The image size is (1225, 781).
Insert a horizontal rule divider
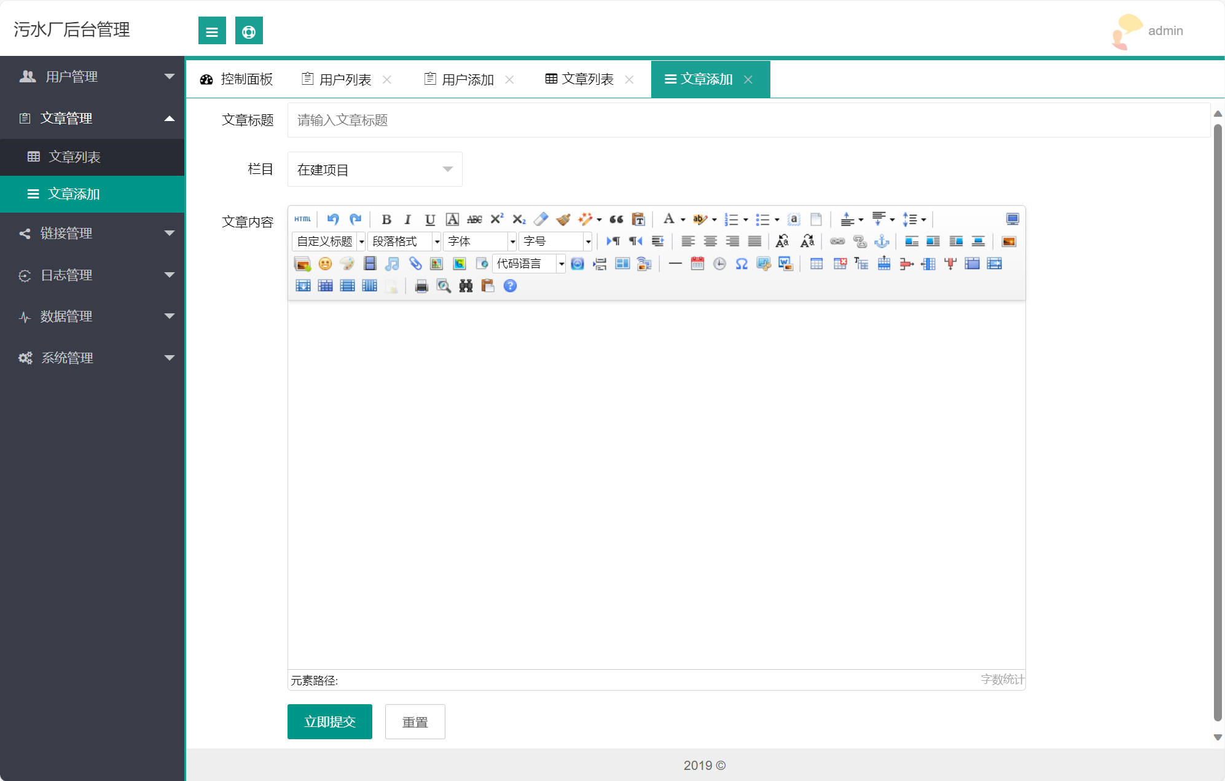click(x=675, y=264)
